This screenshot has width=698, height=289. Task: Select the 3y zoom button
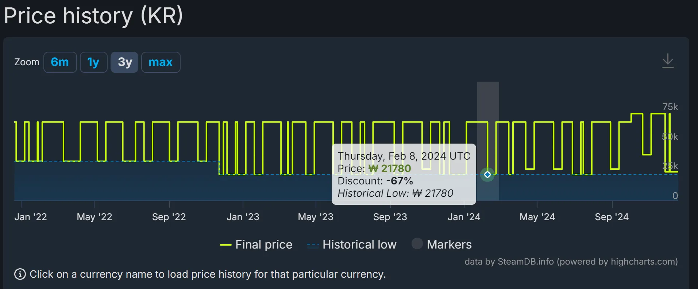coord(124,62)
